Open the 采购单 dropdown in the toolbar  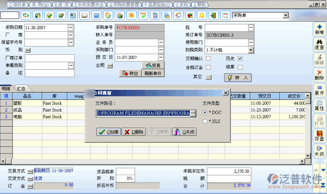(286, 15)
